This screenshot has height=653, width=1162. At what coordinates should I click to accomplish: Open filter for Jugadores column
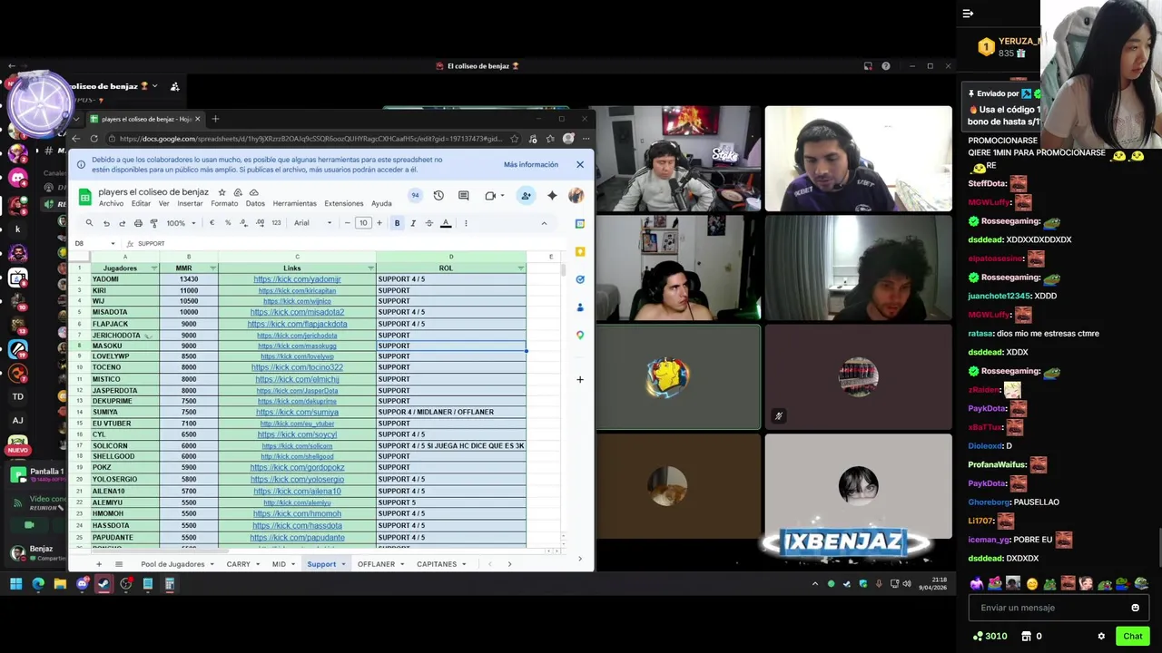pos(154,268)
